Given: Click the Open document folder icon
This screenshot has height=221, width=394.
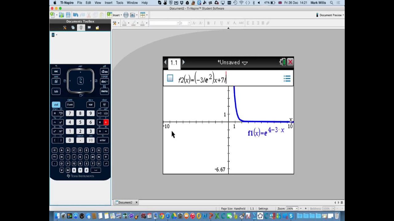Looking at the screenshot, I should 62,15.
